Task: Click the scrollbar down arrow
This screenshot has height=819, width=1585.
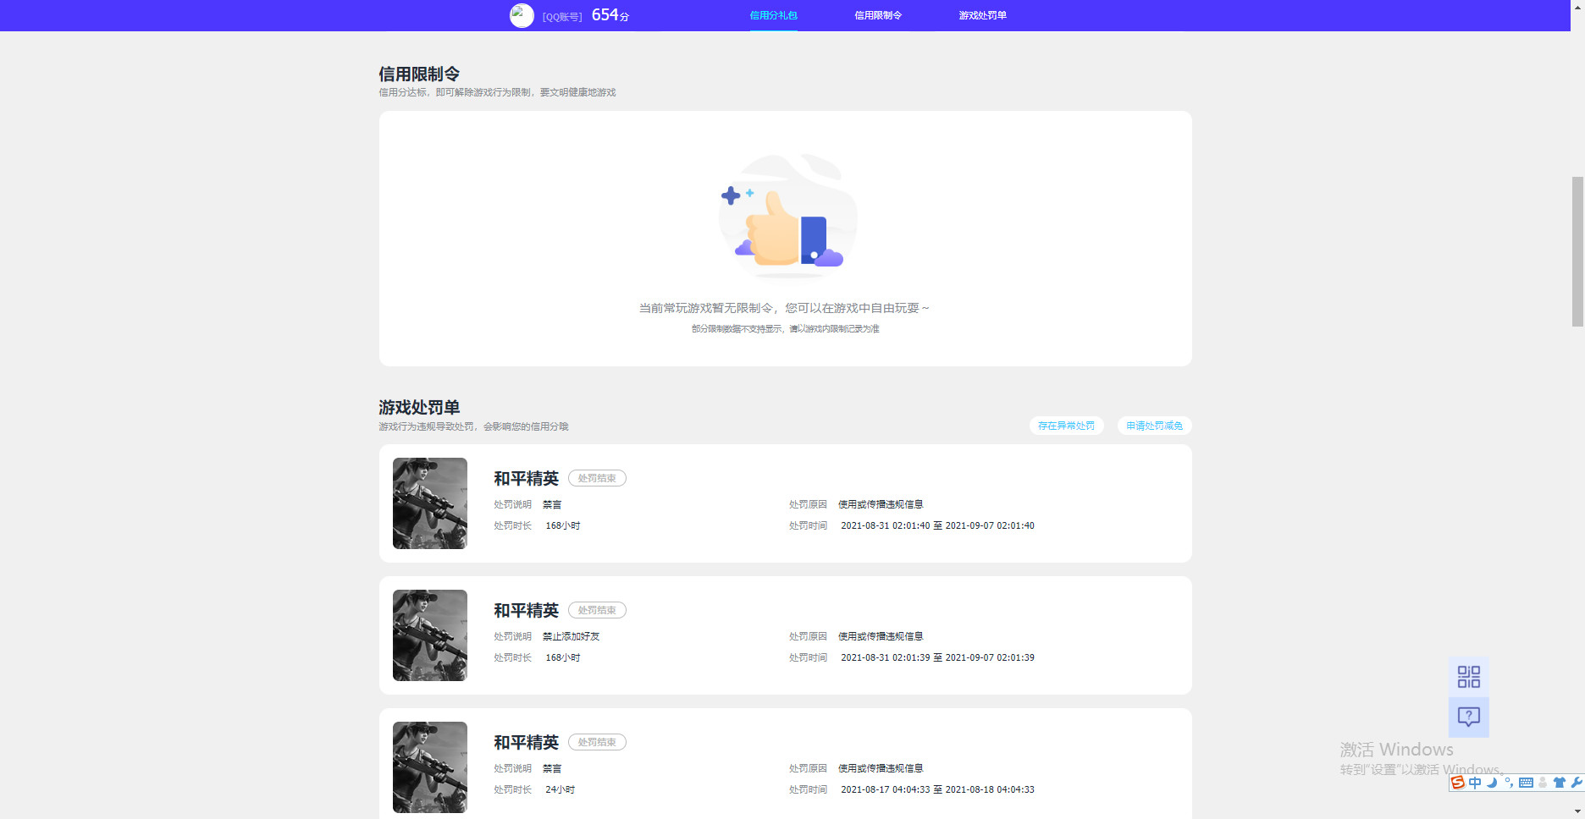Action: (x=1577, y=812)
